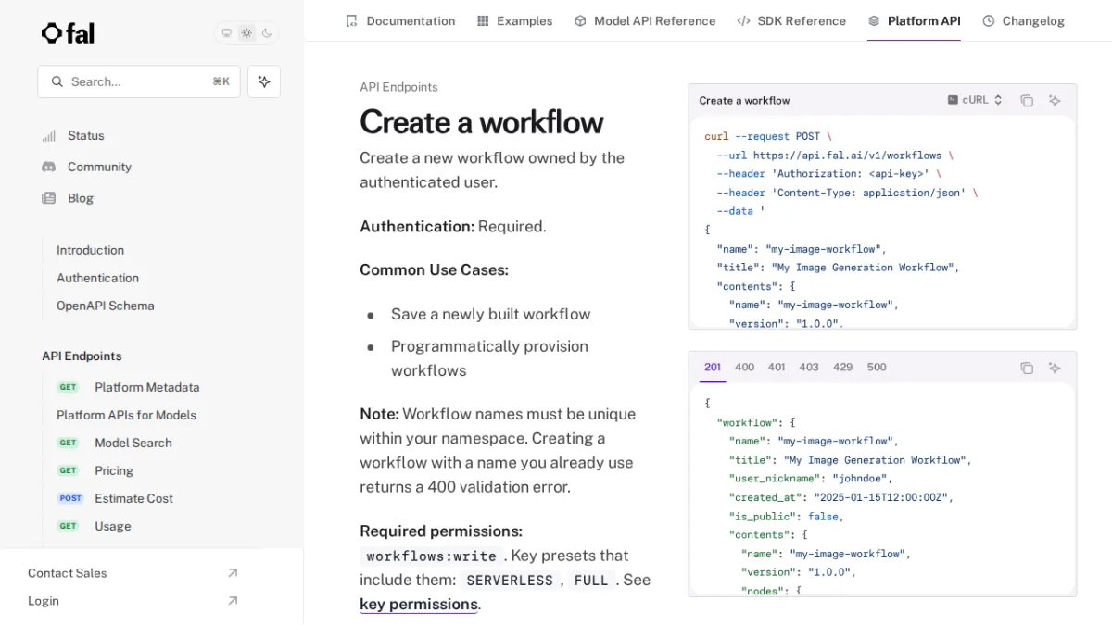
Task: Open SDK Reference tab
Action: click(x=791, y=20)
